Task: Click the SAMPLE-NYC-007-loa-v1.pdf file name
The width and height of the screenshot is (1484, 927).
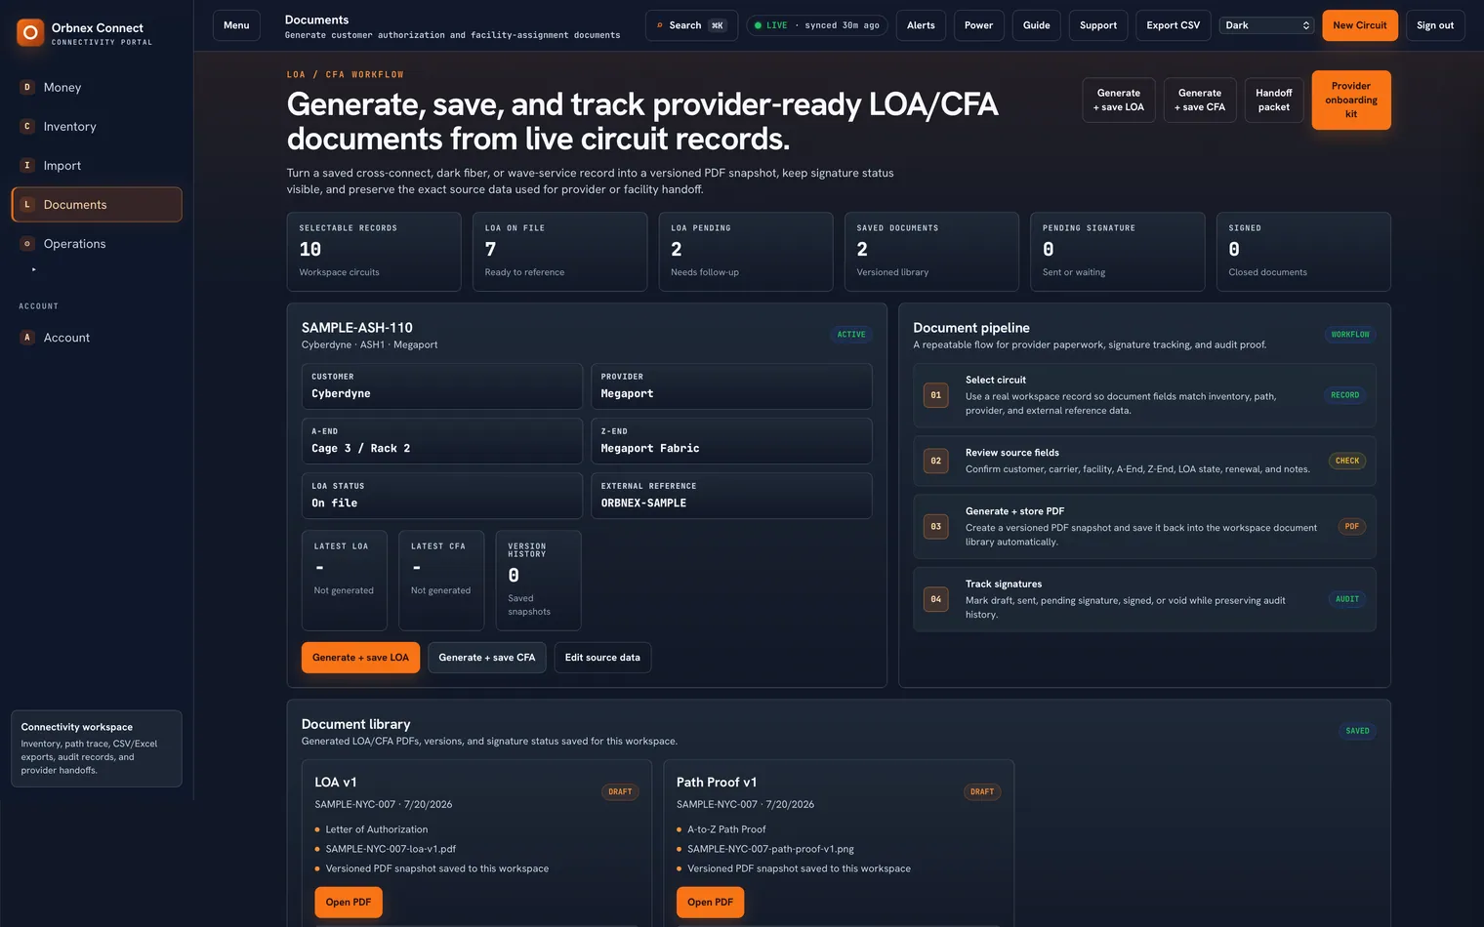Action: click(391, 849)
